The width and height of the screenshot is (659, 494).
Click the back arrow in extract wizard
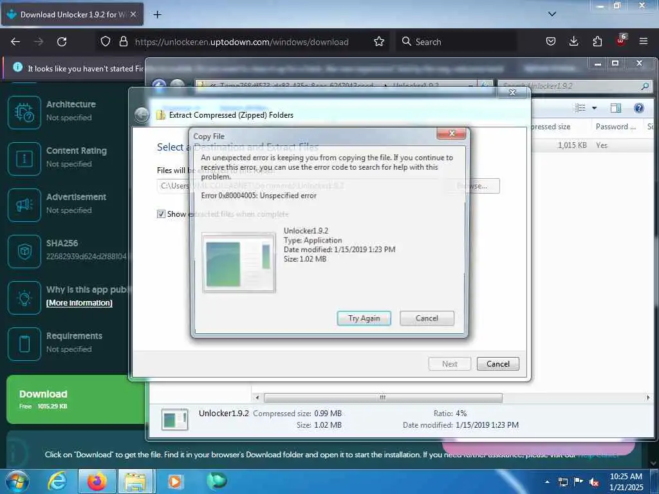(142, 114)
